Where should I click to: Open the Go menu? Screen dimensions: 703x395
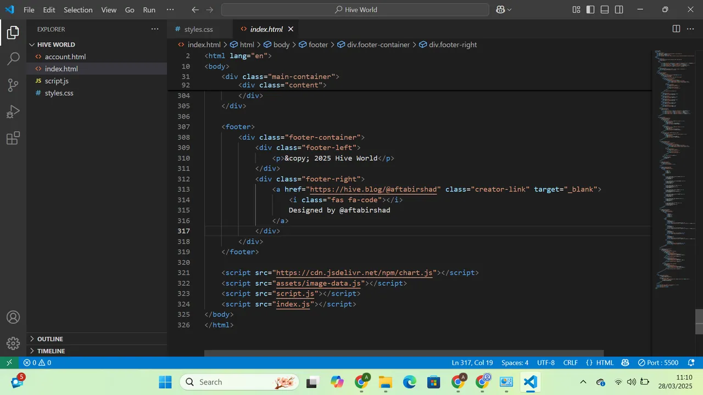click(x=130, y=10)
